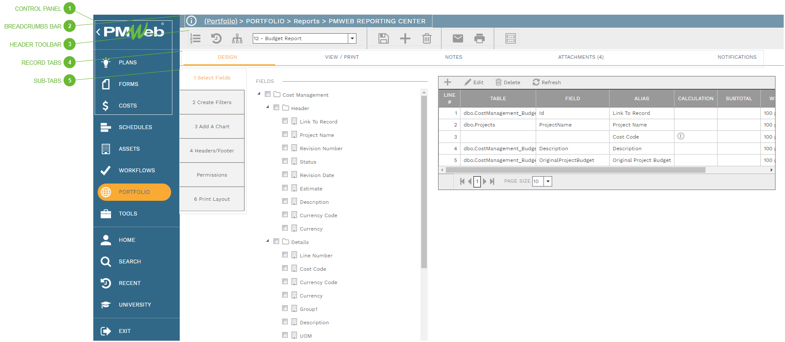Check the Group1 field checkbox
785x342 pixels.
[285, 308]
